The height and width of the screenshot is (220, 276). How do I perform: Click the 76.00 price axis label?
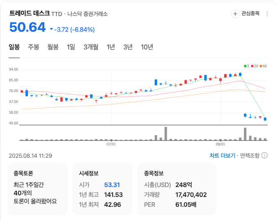tap(14, 91)
